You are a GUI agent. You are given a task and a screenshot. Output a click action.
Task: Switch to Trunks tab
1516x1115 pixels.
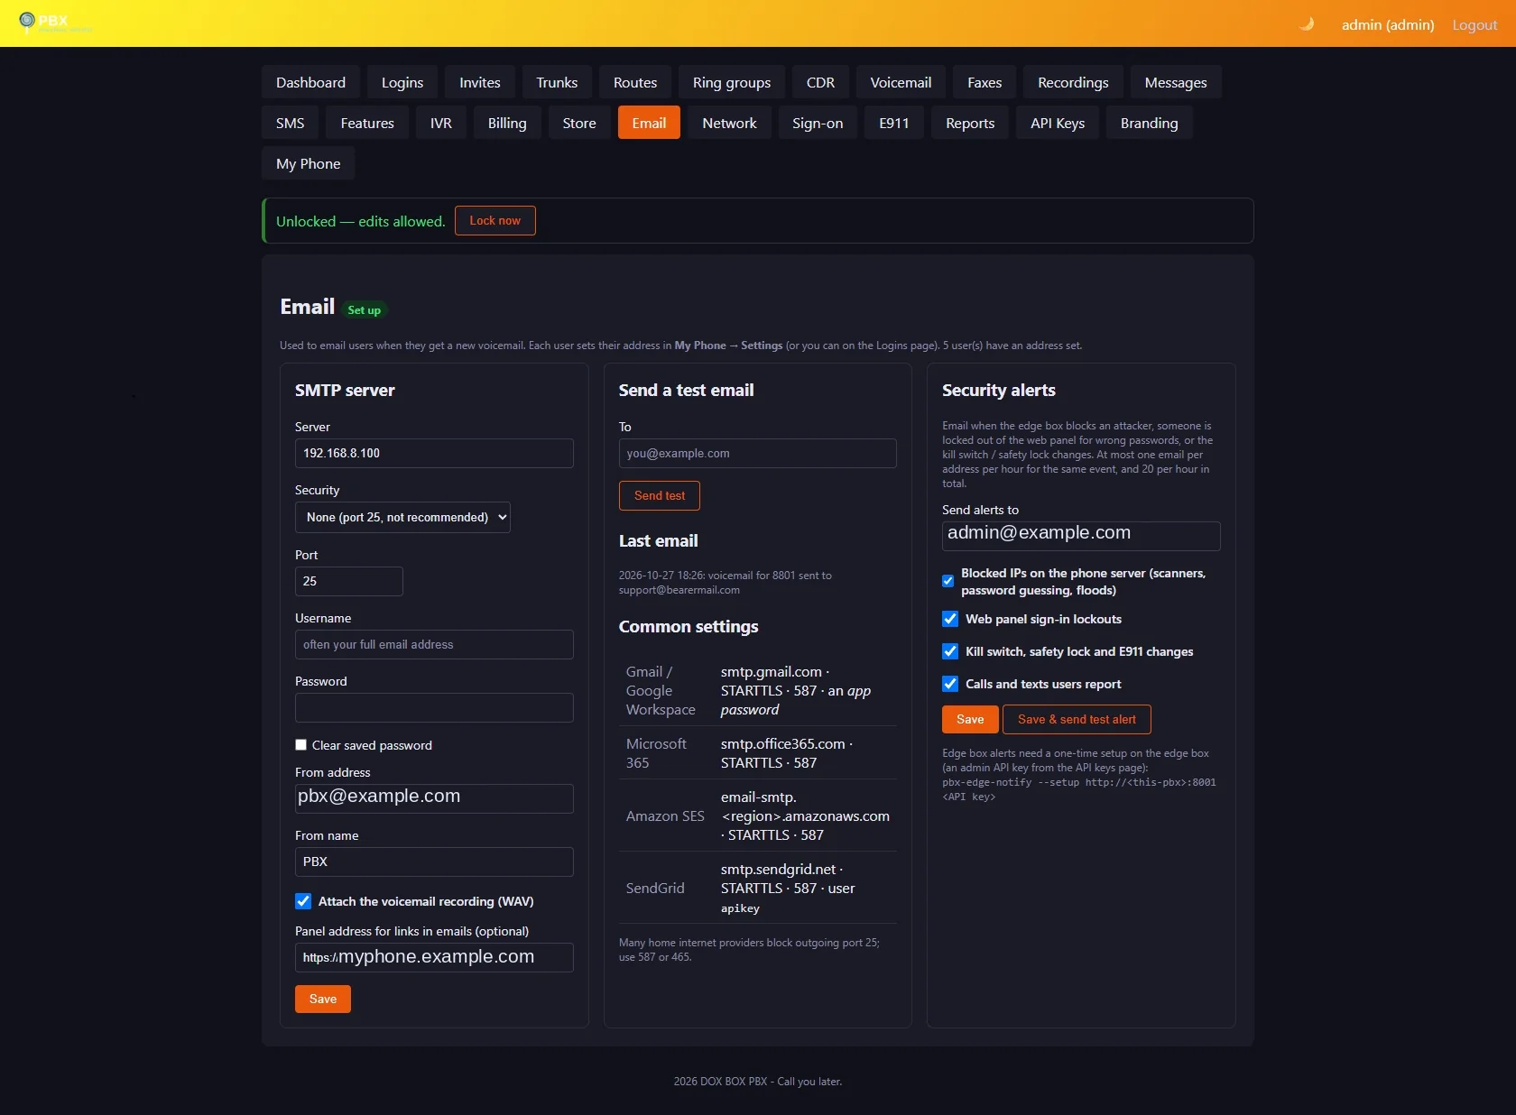tap(557, 82)
